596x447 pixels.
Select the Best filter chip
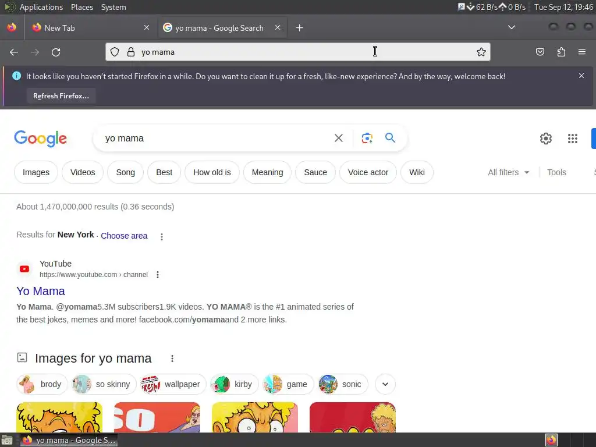tap(164, 172)
